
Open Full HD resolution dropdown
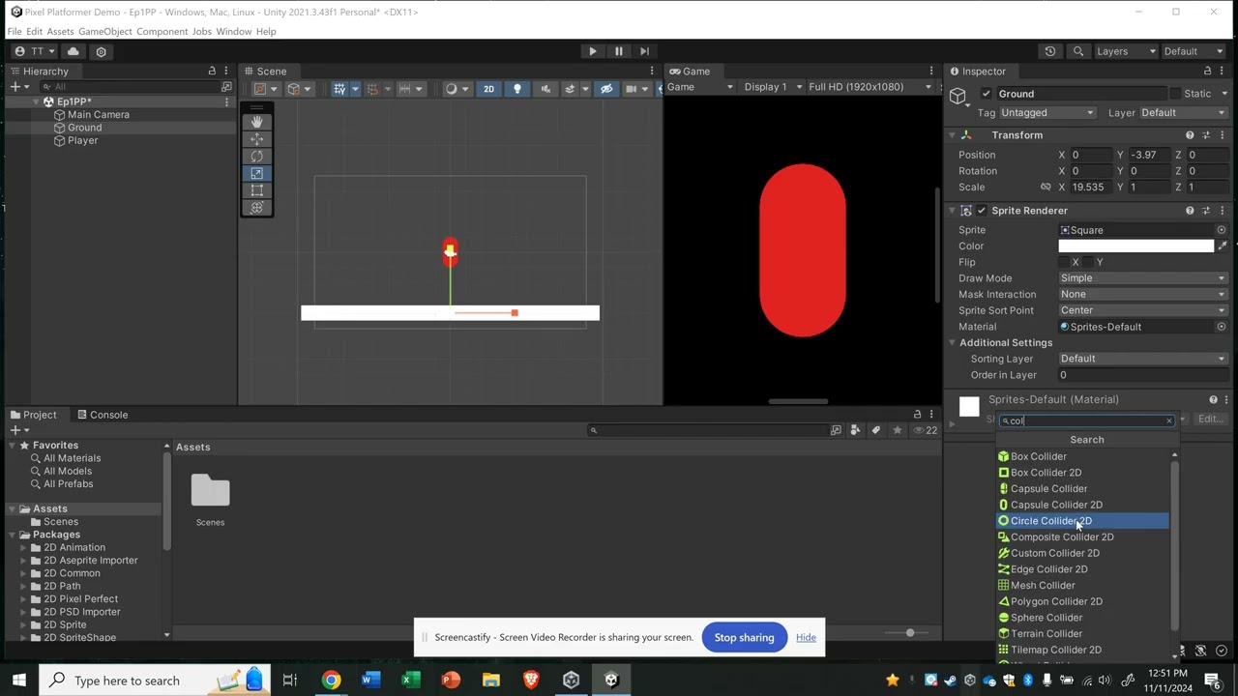[x=870, y=87]
